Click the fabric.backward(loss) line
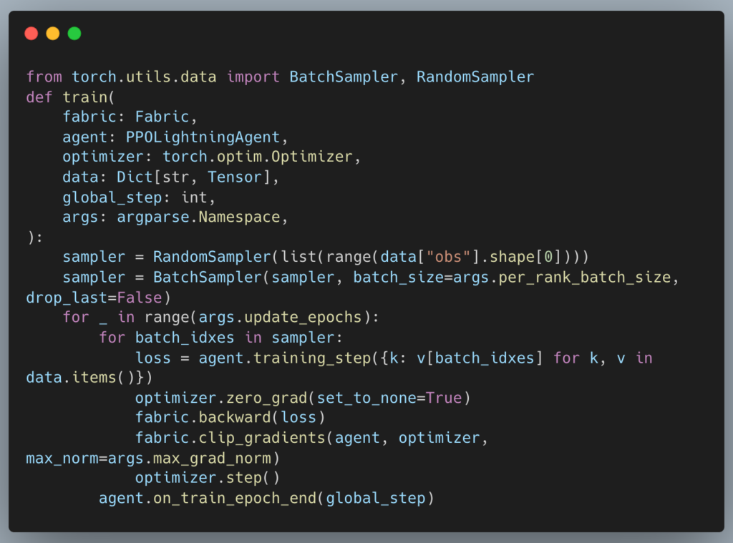 [230, 417]
